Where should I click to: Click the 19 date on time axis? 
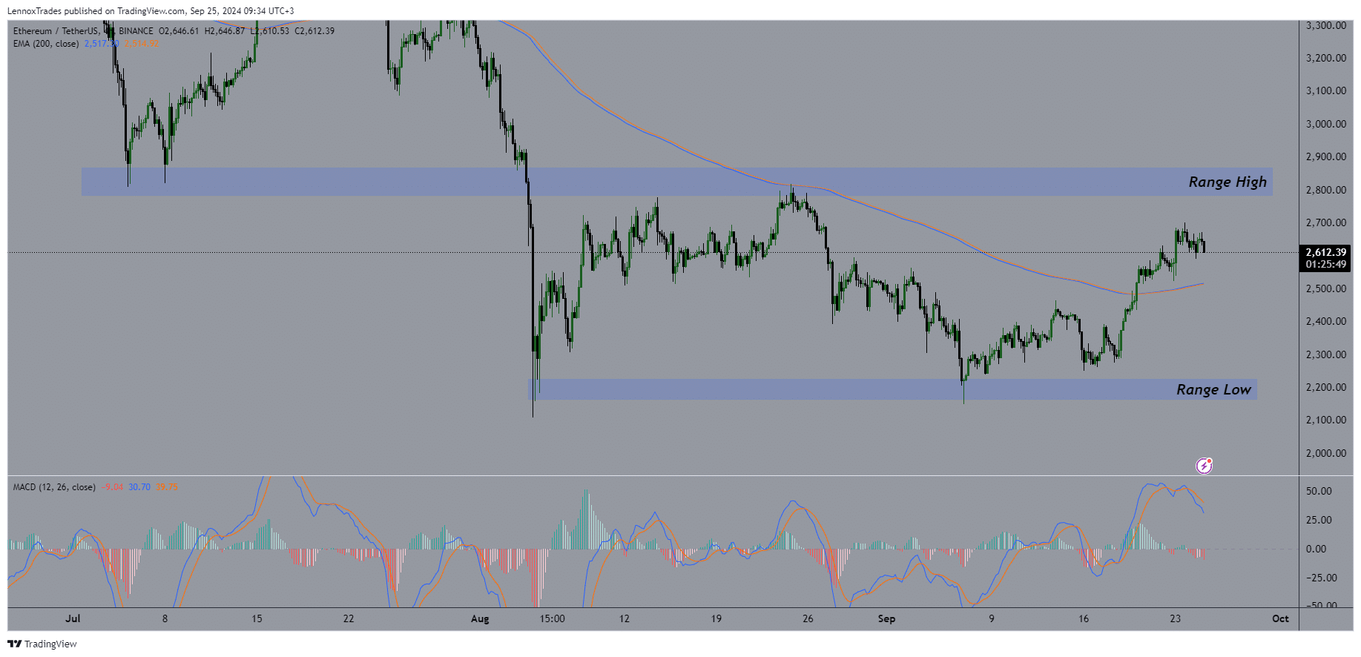point(716,618)
